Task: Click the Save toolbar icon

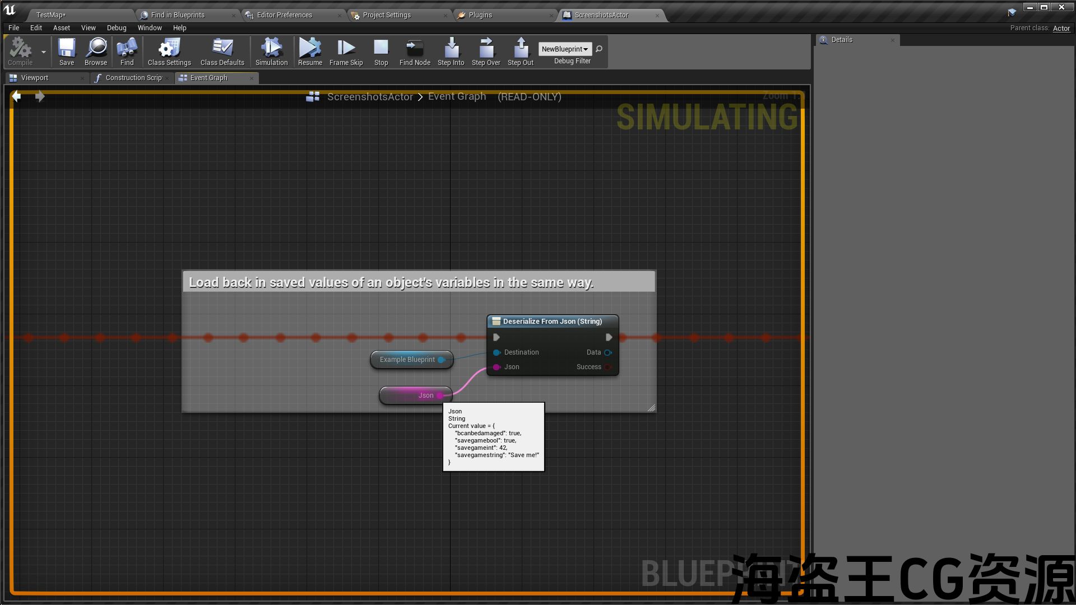Action: [66, 52]
